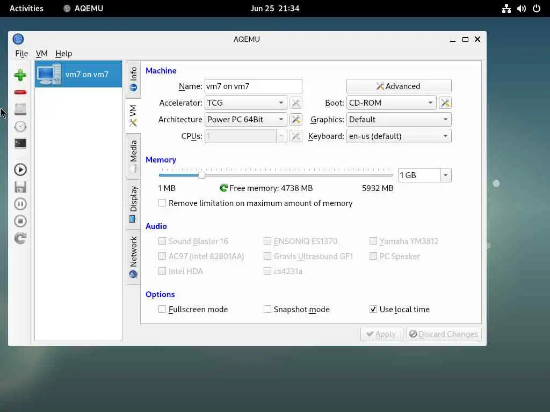This screenshot has height=412, width=550.
Task: Toggle Yamaha YM3812 checkbox
Action: (x=373, y=241)
